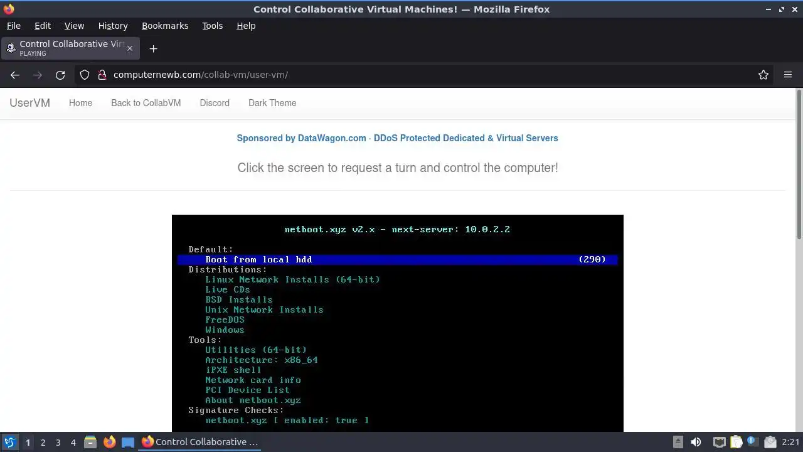Screen dimensions: 803x452
Task: Click the removable media tray icon
Action: 678,442
